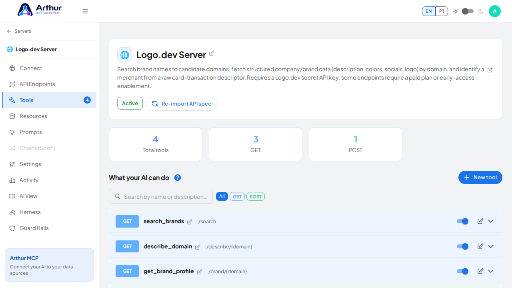Click the Total tools card
Viewport: 512px width, 288px height.
[x=156, y=144]
